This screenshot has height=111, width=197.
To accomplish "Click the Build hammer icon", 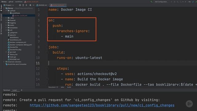I will [151, 2].
